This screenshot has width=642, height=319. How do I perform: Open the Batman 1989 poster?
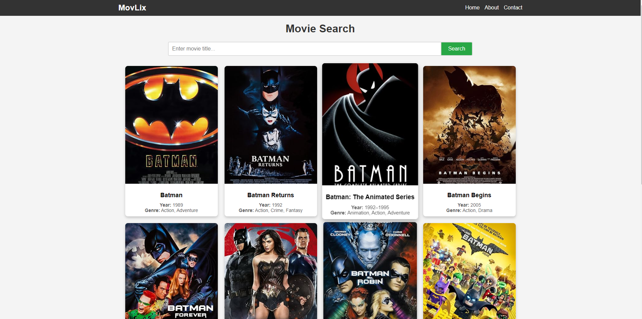171,125
